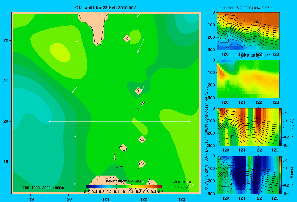This screenshot has height=202, width=297.
Task: Click the map title "OM_an01 for 25-Feb-2019 00Z"
Action: pos(106,8)
